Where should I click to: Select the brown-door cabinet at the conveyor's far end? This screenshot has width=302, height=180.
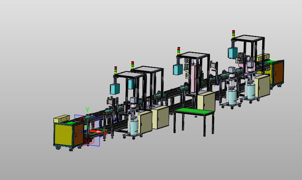pyautogui.click(x=278, y=73)
